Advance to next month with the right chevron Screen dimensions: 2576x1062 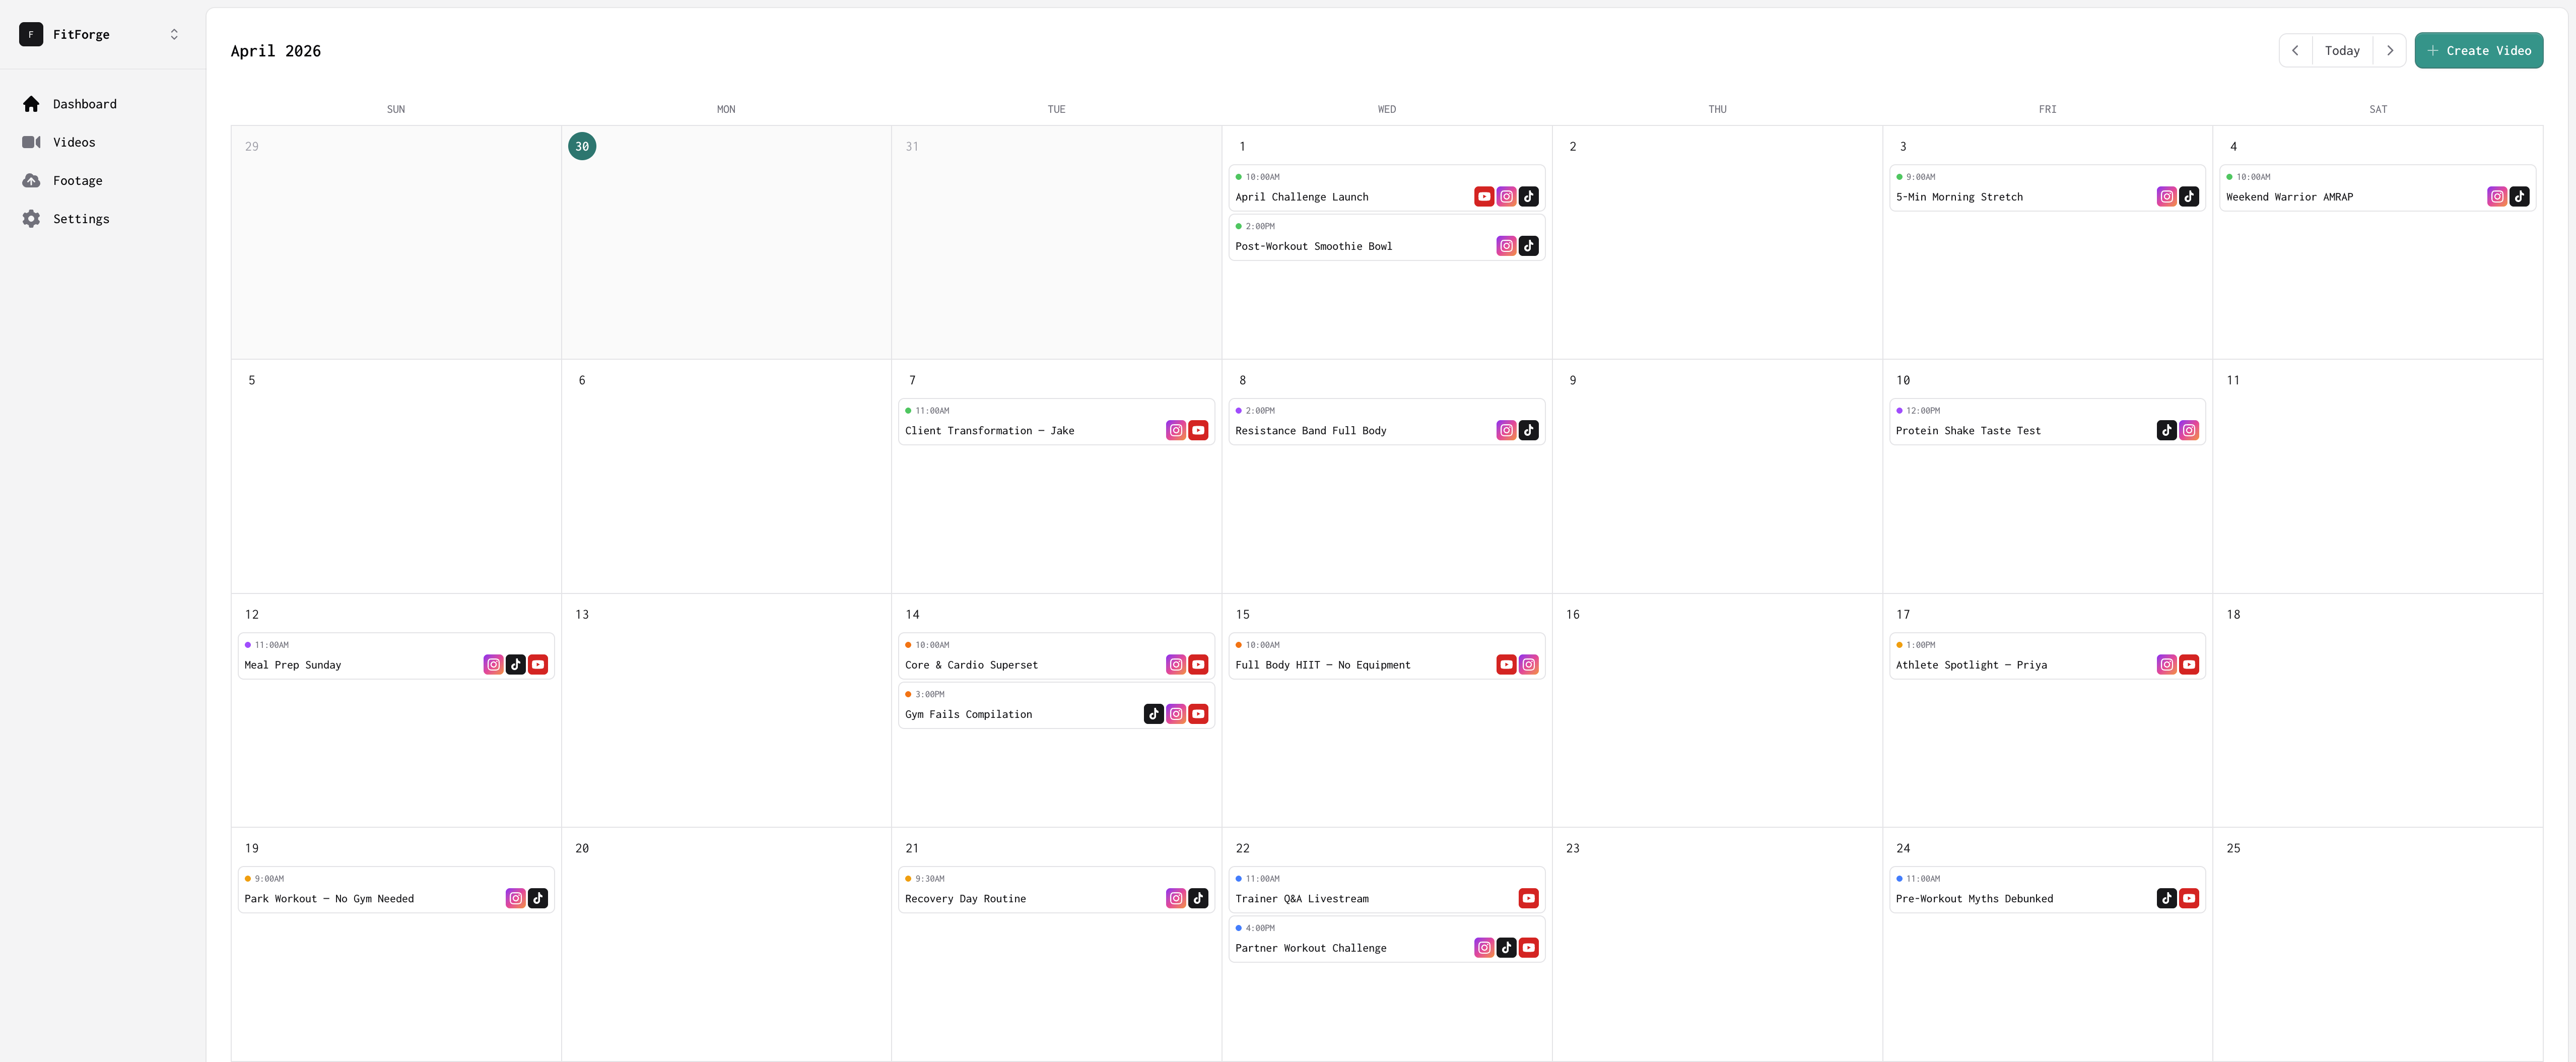point(2391,50)
